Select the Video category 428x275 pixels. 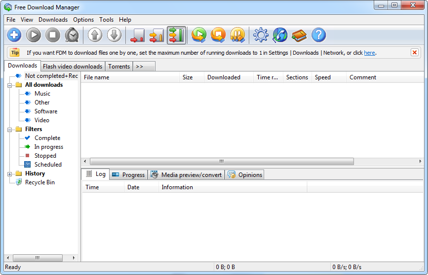(42, 120)
